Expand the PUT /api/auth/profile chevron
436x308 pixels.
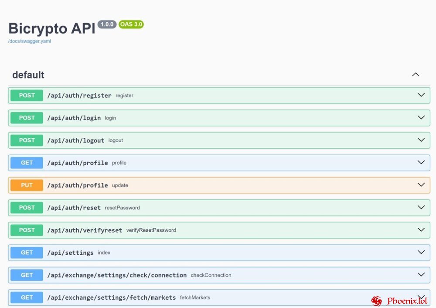pos(421,185)
